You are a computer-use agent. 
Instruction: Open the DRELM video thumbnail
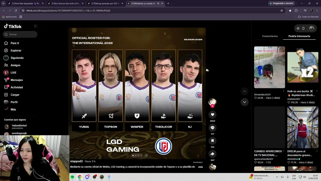[x=303, y=127]
